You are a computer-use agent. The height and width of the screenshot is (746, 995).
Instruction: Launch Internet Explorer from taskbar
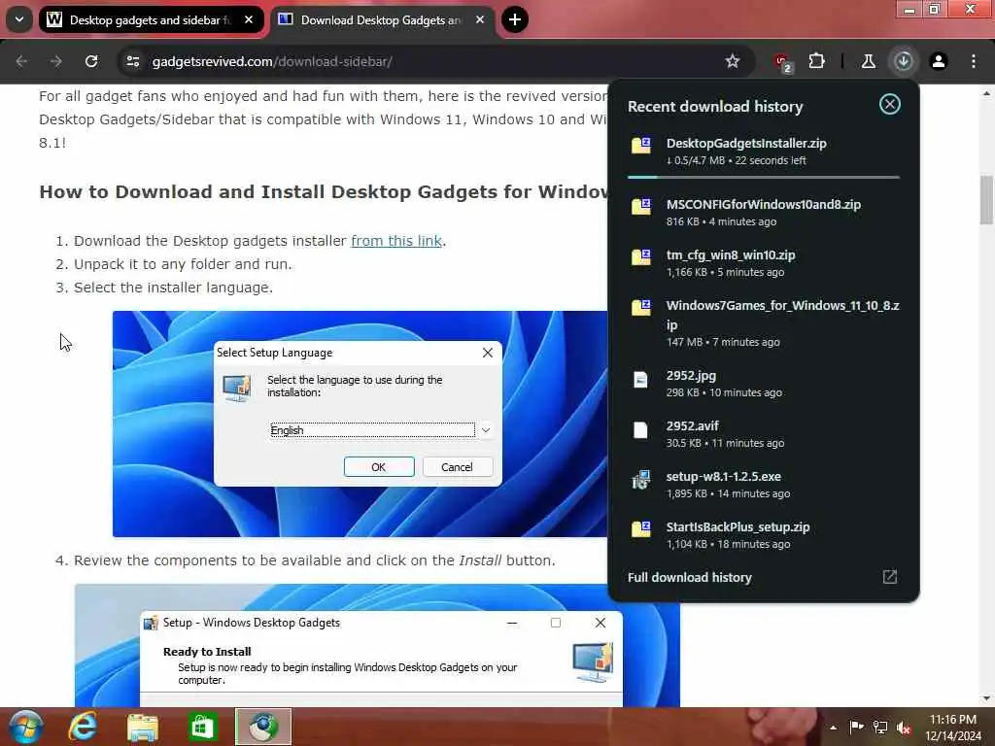click(x=84, y=727)
